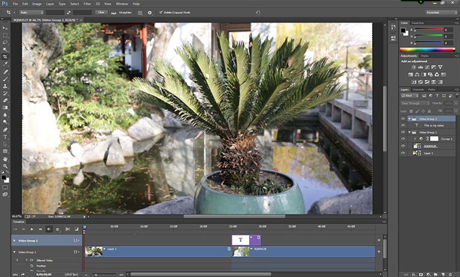This screenshot has width=460, height=277.
Task: Click the blue playhead marker
Action: [85, 228]
